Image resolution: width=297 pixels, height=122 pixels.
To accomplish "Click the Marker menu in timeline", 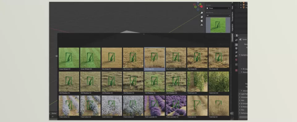I will point(54,113).
